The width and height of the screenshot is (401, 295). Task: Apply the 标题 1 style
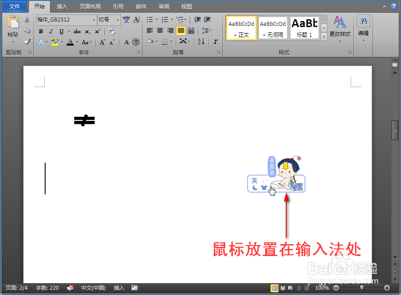click(304, 28)
